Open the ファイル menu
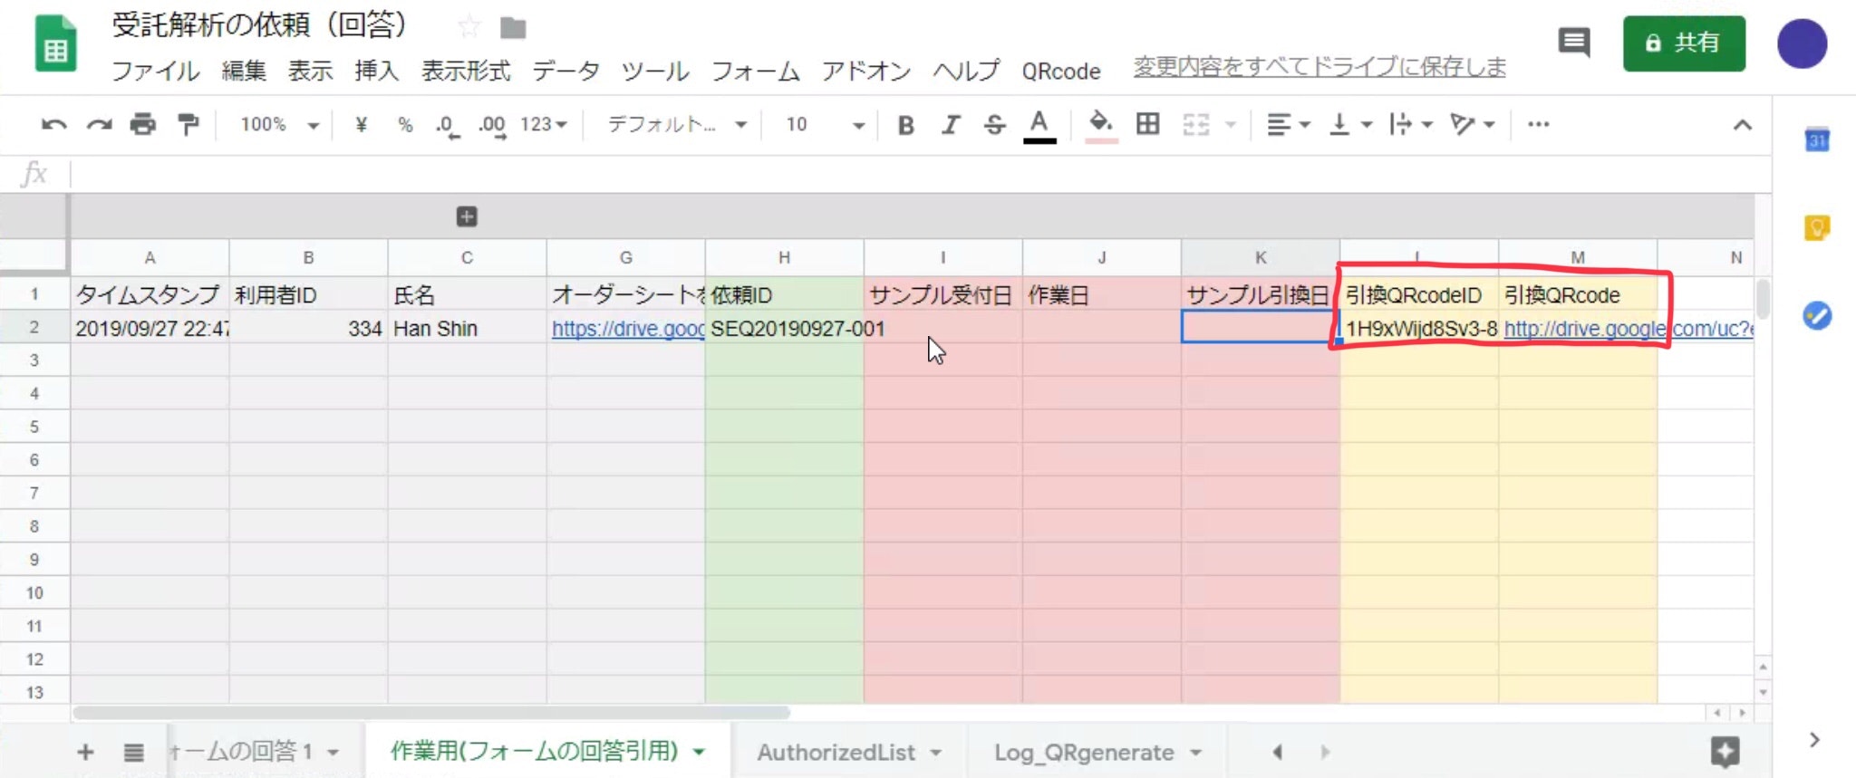This screenshot has height=778, width=1856. [x=155, y=71]
